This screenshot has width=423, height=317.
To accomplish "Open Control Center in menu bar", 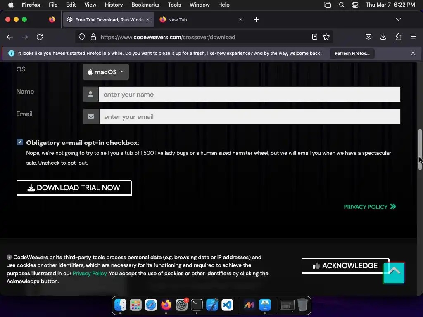I will point(355,5).
